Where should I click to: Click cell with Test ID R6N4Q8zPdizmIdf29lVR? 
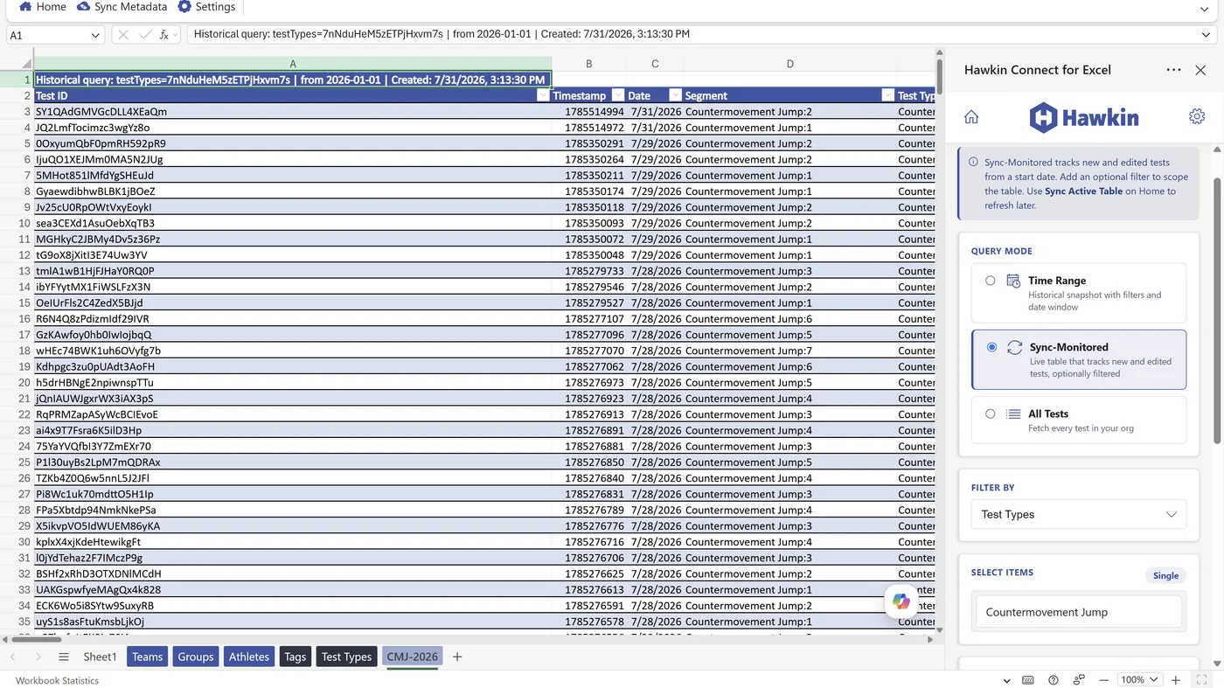click(x=293, y=319)
